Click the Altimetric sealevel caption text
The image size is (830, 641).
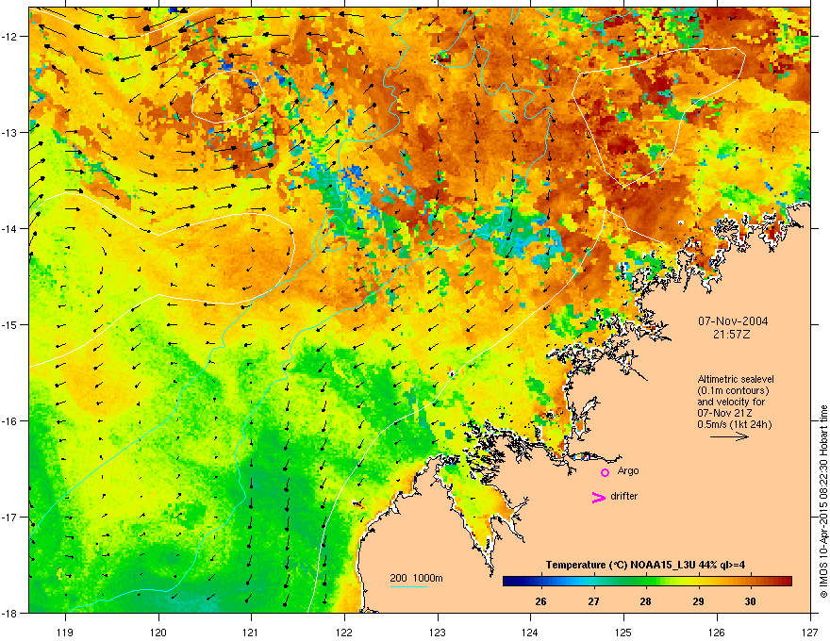(736, 379)
